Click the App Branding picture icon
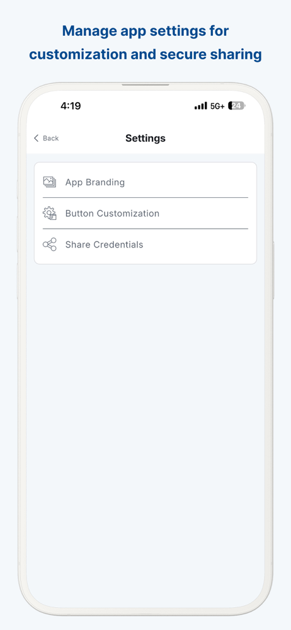 tap(49, 182)
